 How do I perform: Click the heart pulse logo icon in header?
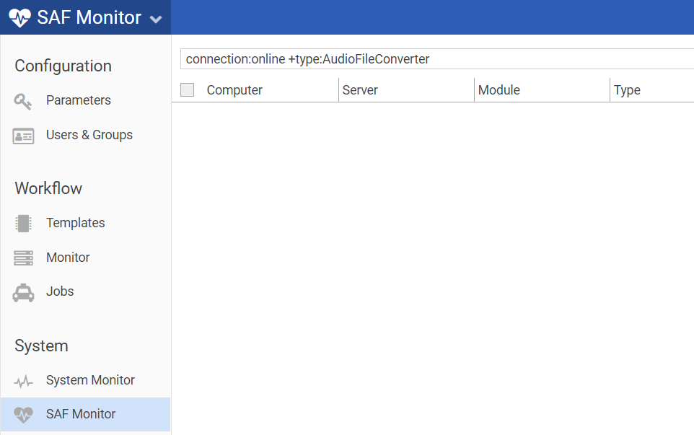[x=19, y=18]
